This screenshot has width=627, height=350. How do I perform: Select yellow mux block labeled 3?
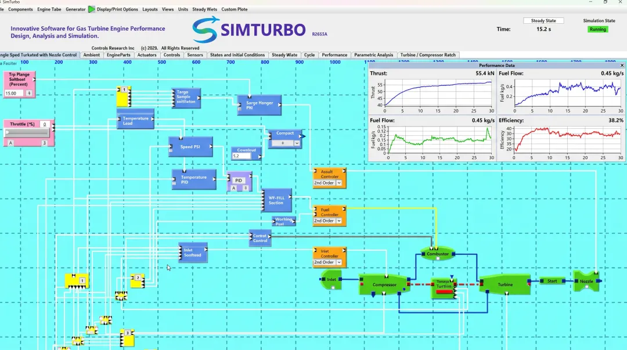[127, 338]
